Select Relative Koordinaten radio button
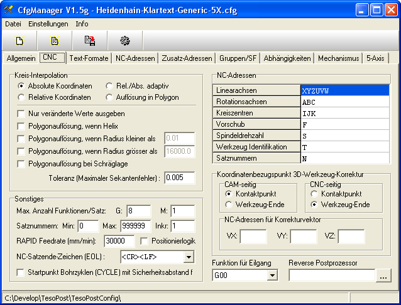 22,97
